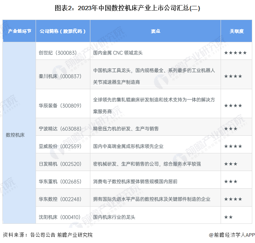255x243 pixels.
Task: Select the cell 沈阳机床（000410）
Action: 63,215
